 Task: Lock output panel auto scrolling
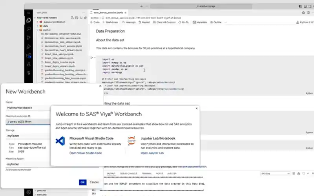click(x=299, y=174)
